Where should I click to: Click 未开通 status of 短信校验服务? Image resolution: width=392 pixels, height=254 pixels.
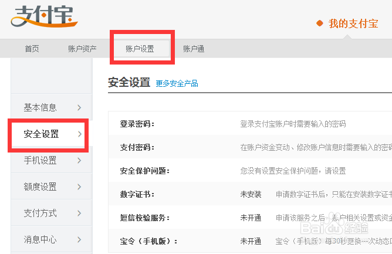[x=251, y=218]
